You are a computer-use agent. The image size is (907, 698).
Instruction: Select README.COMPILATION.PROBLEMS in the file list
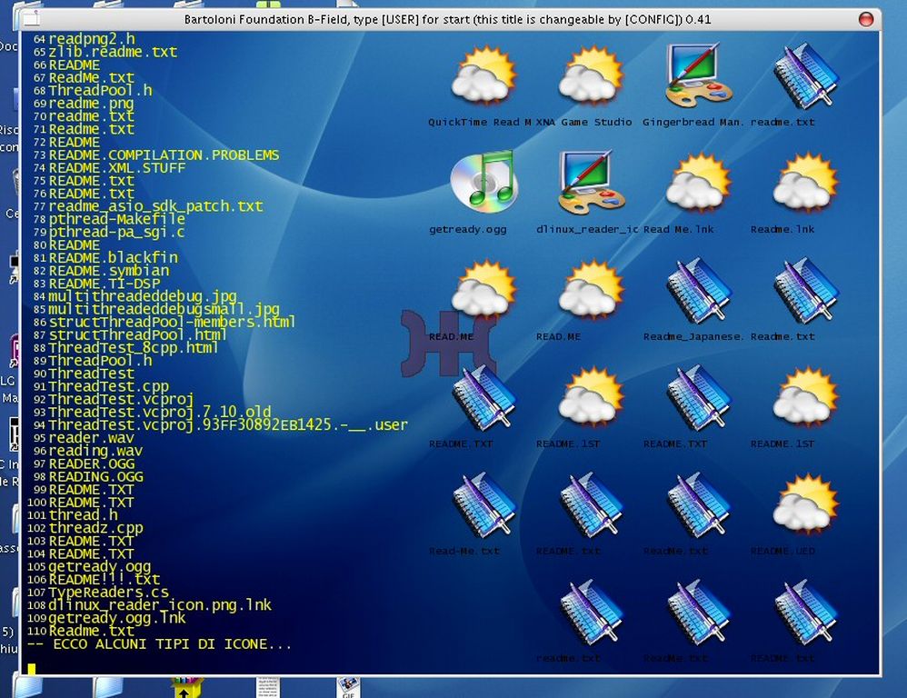point(164,155)
